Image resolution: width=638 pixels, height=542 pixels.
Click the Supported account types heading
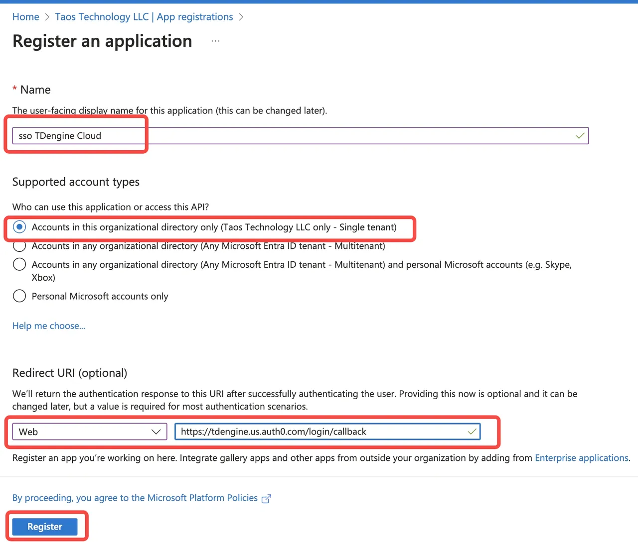pos(76,182)
